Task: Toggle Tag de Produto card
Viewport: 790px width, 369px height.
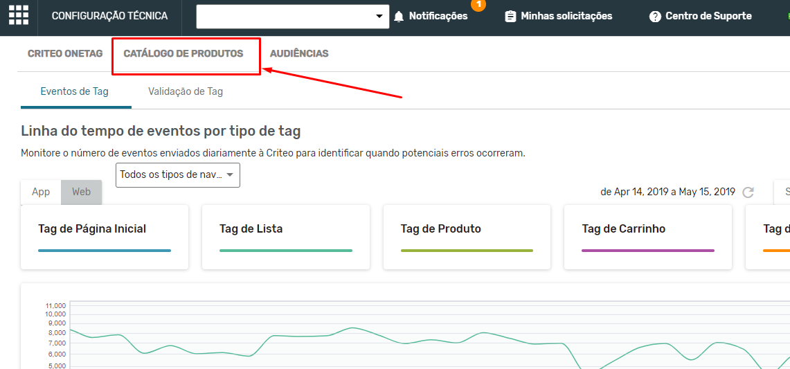Action: coord(467,237)
